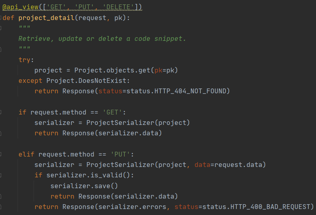This screenshot has width=316, height=215.
Task: Collapse the project_detail function fold marker
Action: 1,18
